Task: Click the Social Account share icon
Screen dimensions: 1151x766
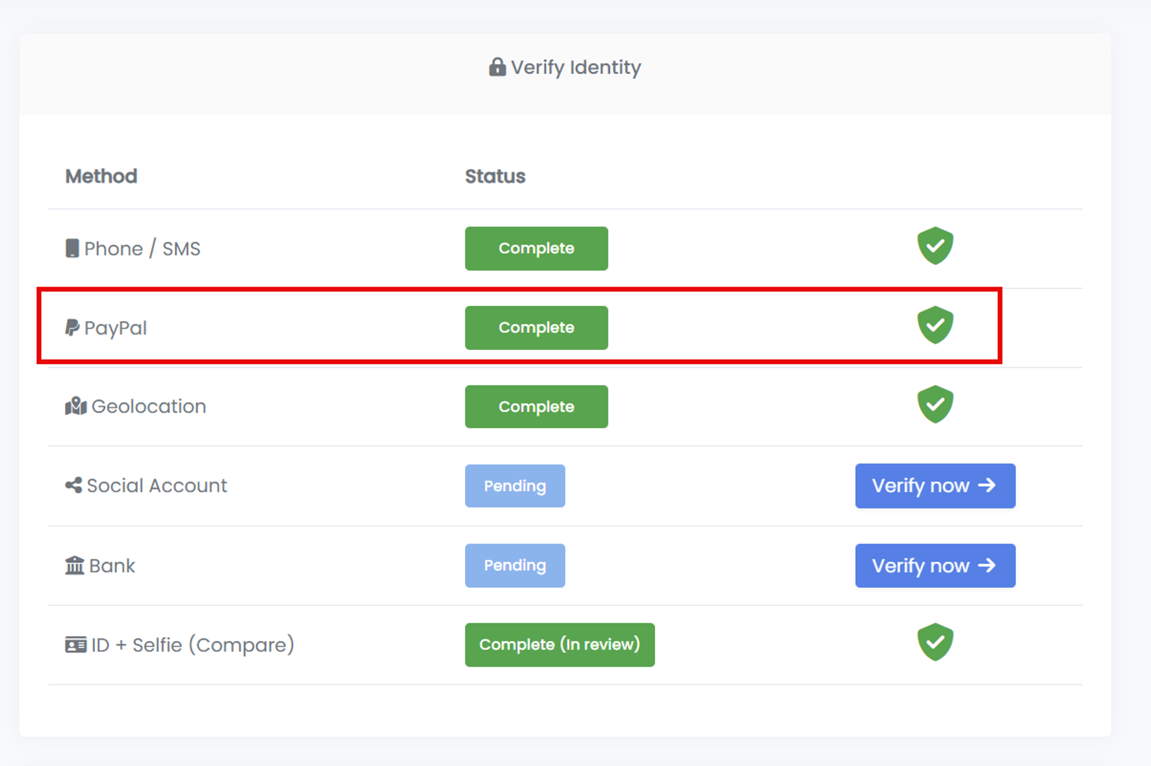Action: pos(73,486)
